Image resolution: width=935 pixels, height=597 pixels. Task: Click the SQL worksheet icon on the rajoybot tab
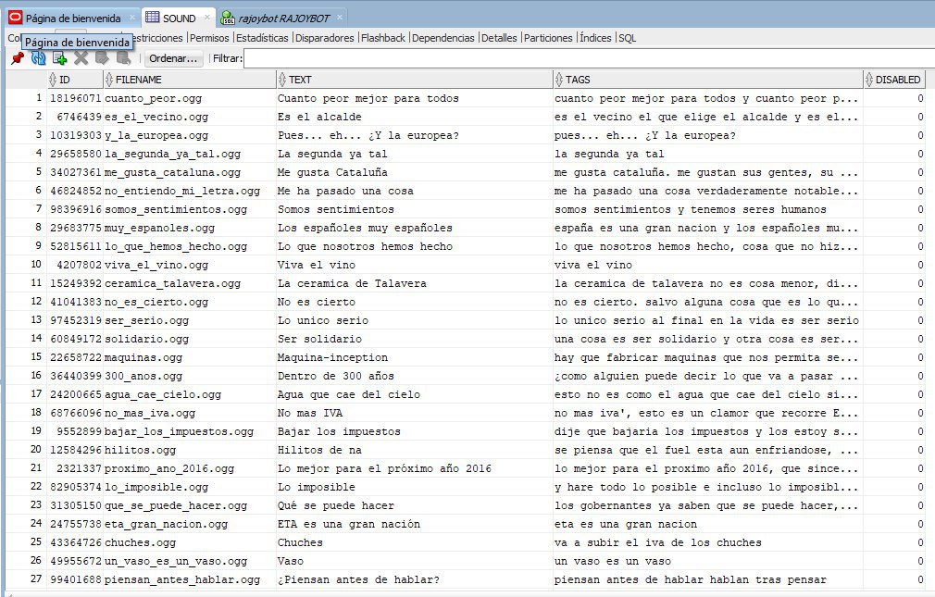pos(228,18)
